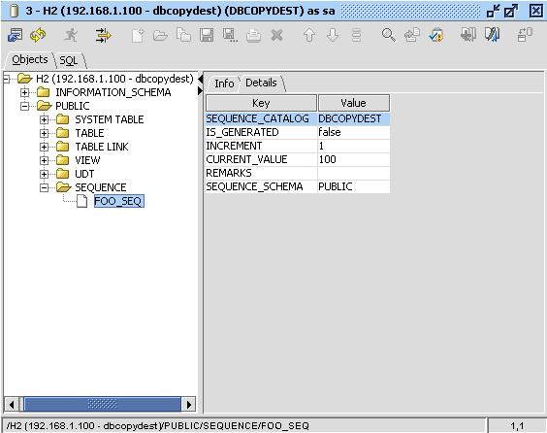Click the session properties toolbar icon

pos(15,35)
